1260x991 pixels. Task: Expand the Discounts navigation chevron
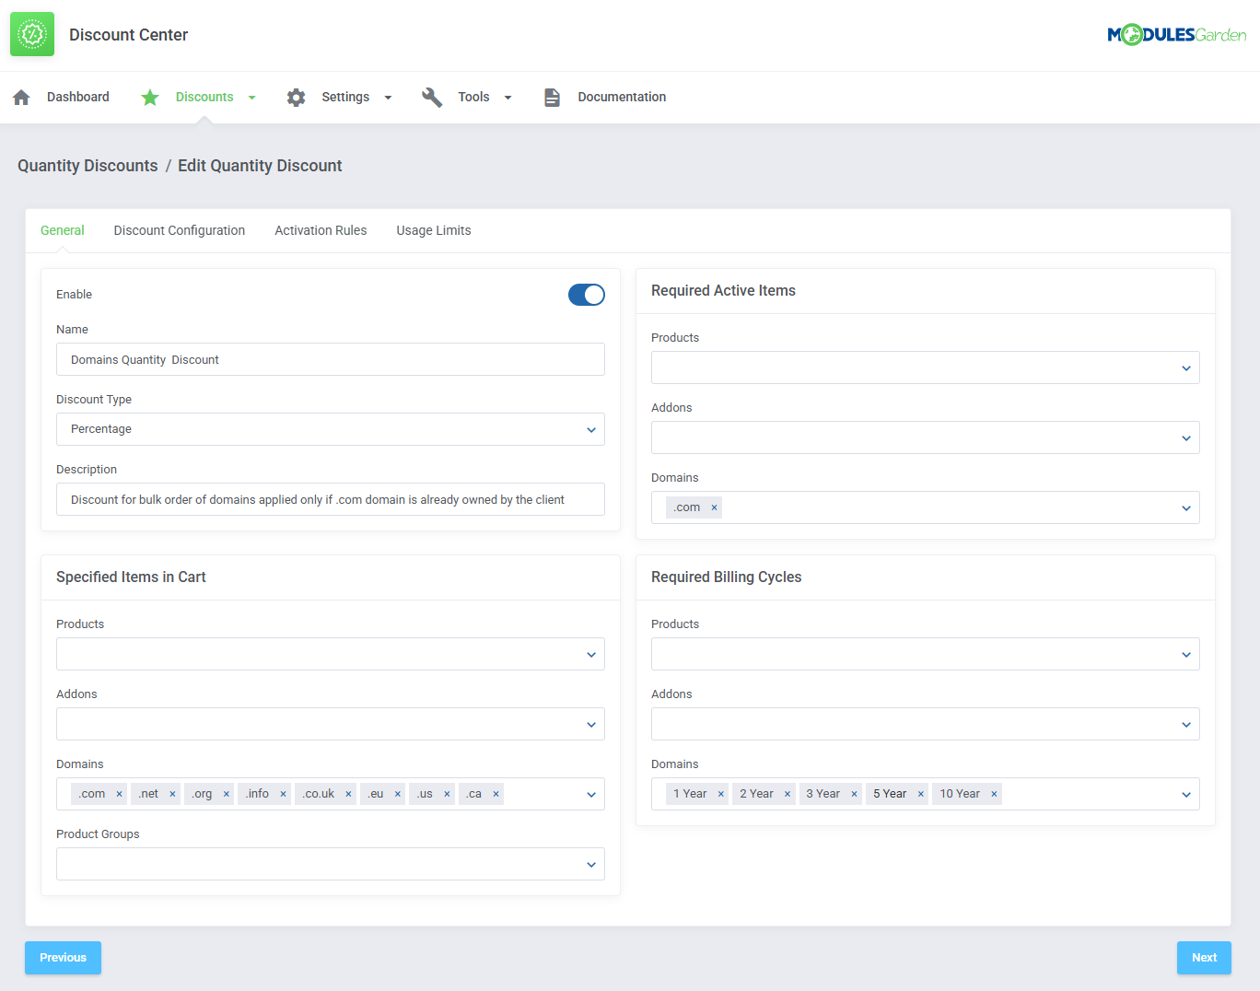(251, 97)
